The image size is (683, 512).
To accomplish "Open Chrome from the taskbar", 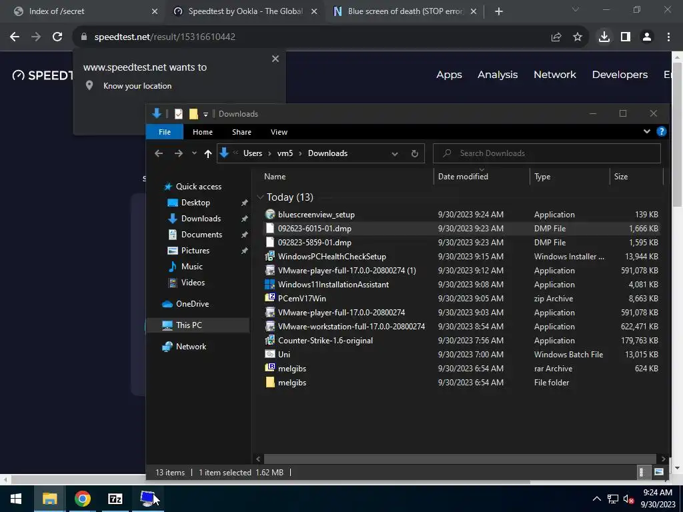I will point(82,499).
